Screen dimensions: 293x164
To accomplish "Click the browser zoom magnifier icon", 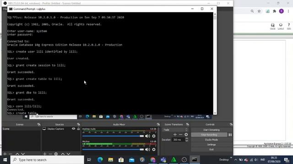I will 252,11.
